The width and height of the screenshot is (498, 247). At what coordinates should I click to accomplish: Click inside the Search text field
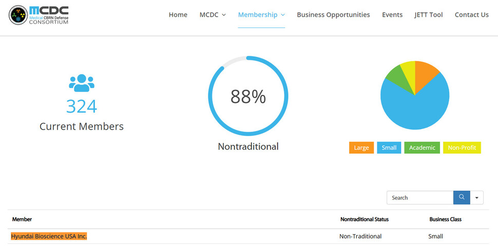(420, 198)
